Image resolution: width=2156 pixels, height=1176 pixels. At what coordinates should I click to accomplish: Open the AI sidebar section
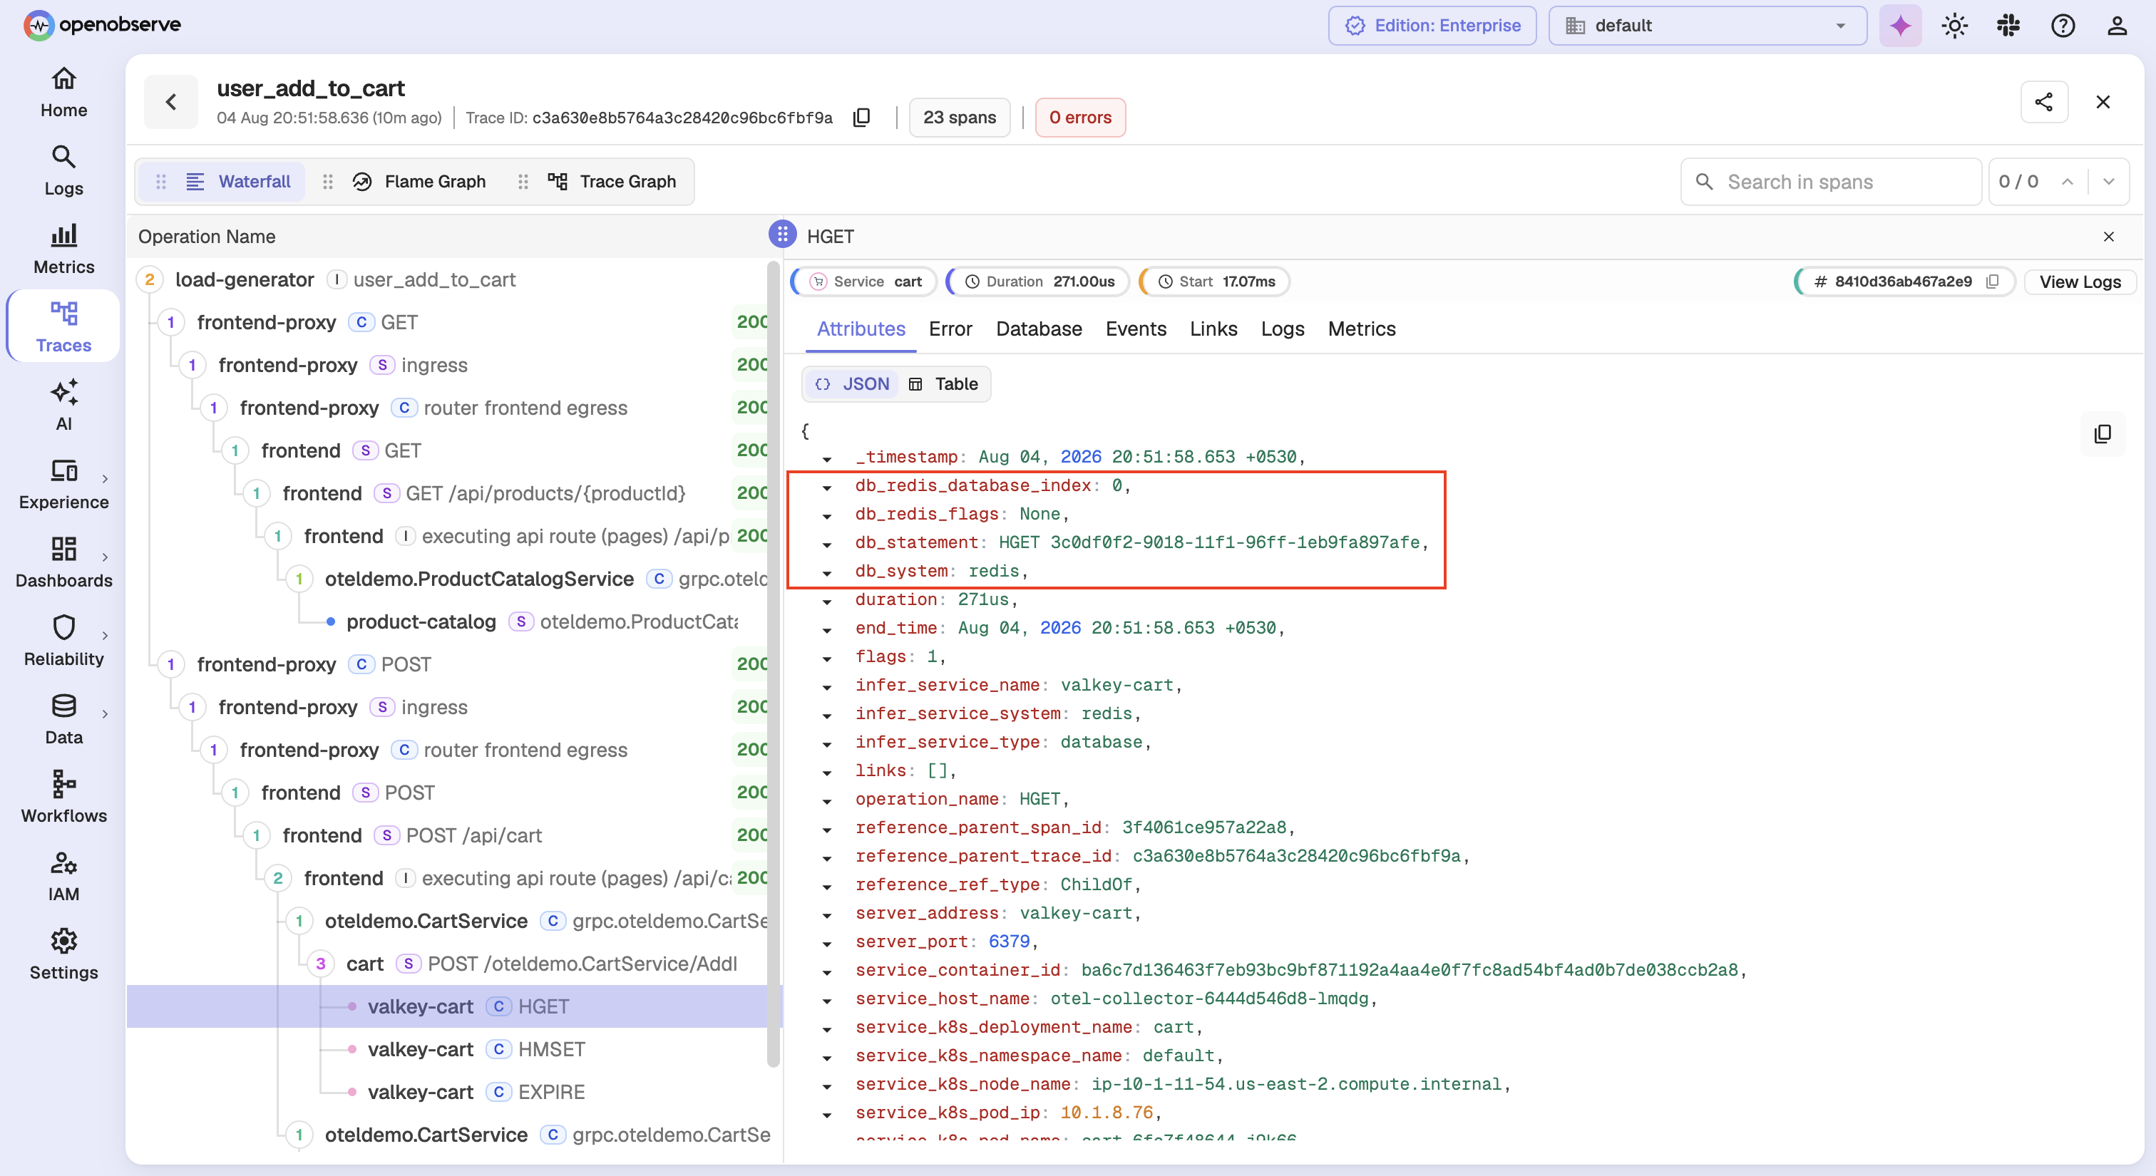63,406
